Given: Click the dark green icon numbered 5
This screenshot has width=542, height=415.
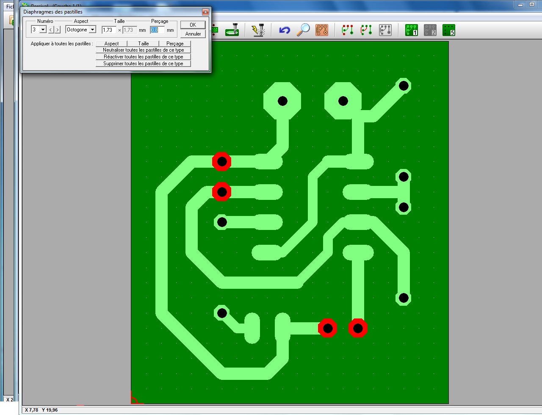Looking at the screenshot, I should [449, 30].
